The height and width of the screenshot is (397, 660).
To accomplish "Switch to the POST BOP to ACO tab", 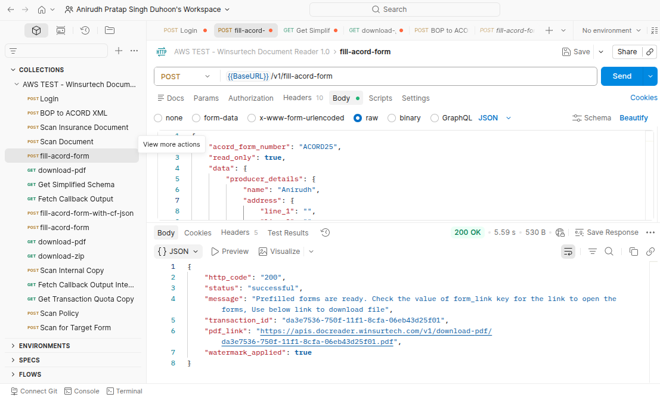I will click(x=441, y=30).
